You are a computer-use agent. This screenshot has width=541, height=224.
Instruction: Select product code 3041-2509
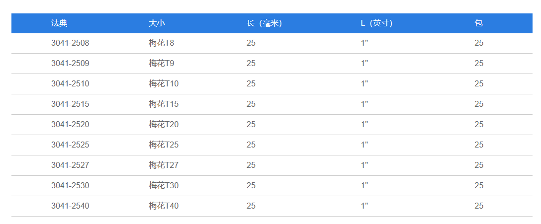[70, 64]
